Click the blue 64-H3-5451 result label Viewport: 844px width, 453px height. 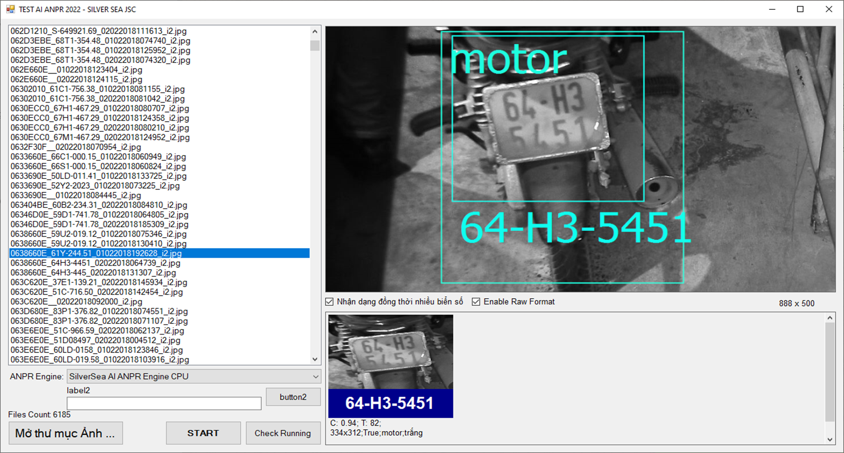coord(390,403)
